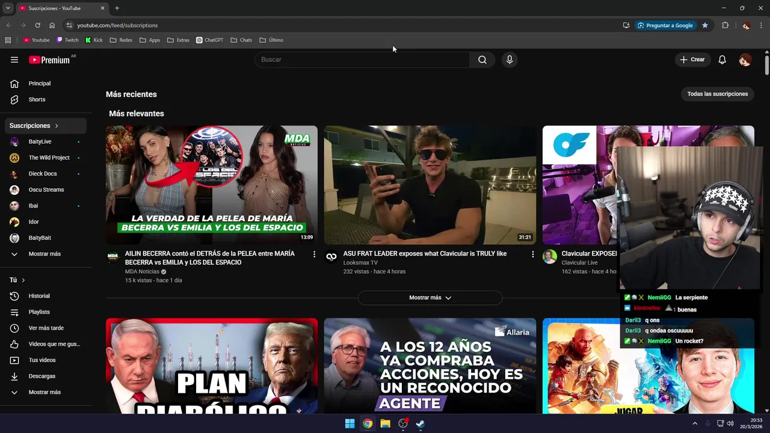Open BaityBait channel in sidebar

pyautogui.click(x=46, y=238)
